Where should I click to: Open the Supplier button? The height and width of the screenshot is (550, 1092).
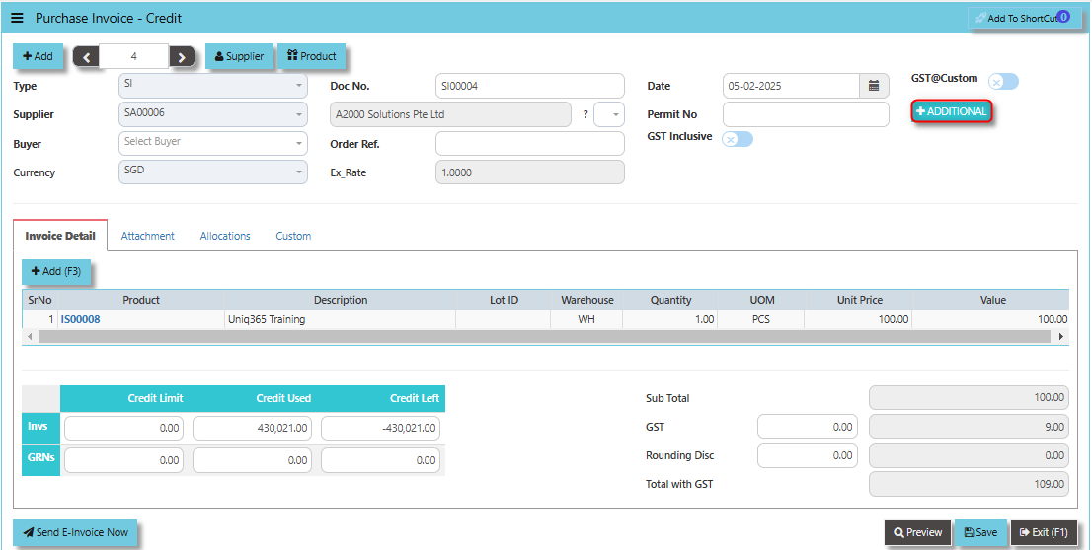tap(239, 56)
